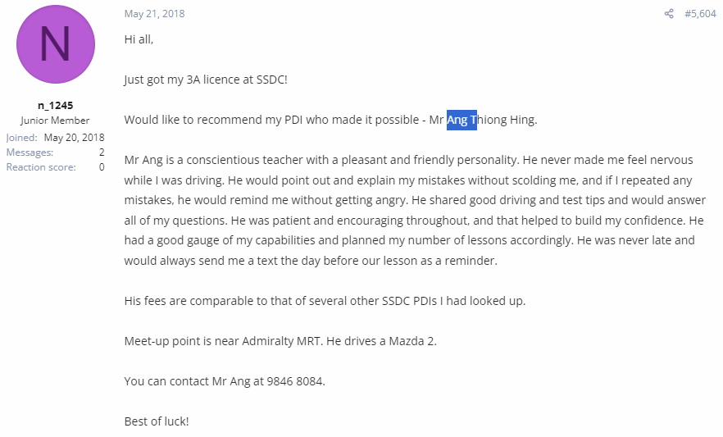The height and width of the screenshot is (437, 723).
Task: Click the highlighted 'Ang T' selected text
Action: (462, 120)
